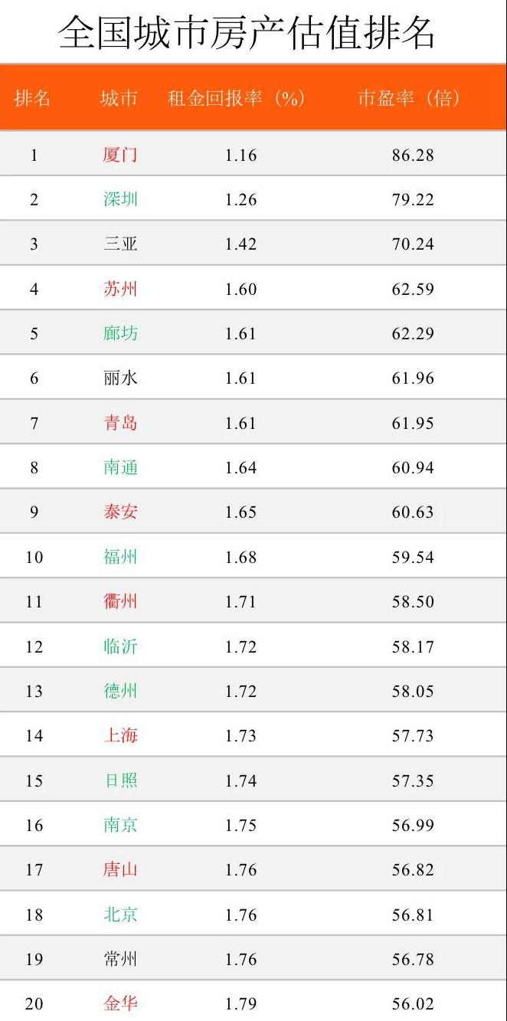Click the red city name 上海
This screenshot has height=1021, width=507.
[x=120, y=735]
